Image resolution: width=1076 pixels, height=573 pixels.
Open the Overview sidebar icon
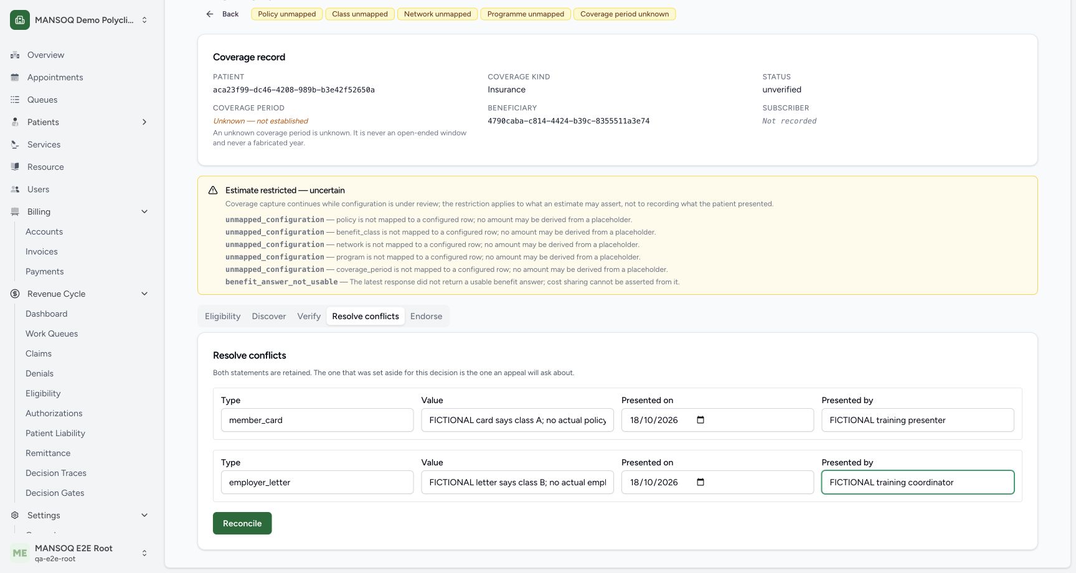pos(15,55)
